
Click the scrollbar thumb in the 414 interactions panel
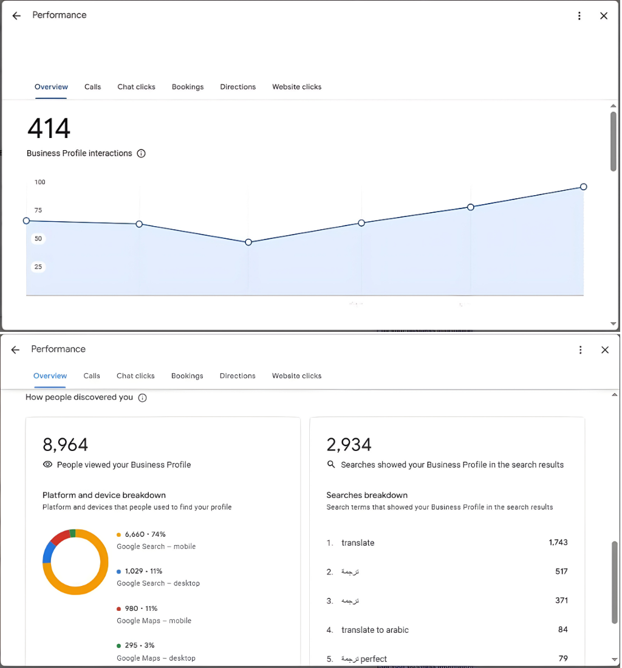613,140
